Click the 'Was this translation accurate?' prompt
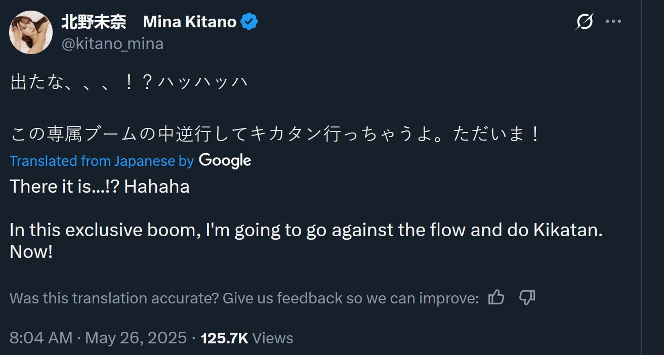This screenshot has width=664, height=355. pos(244,298)
